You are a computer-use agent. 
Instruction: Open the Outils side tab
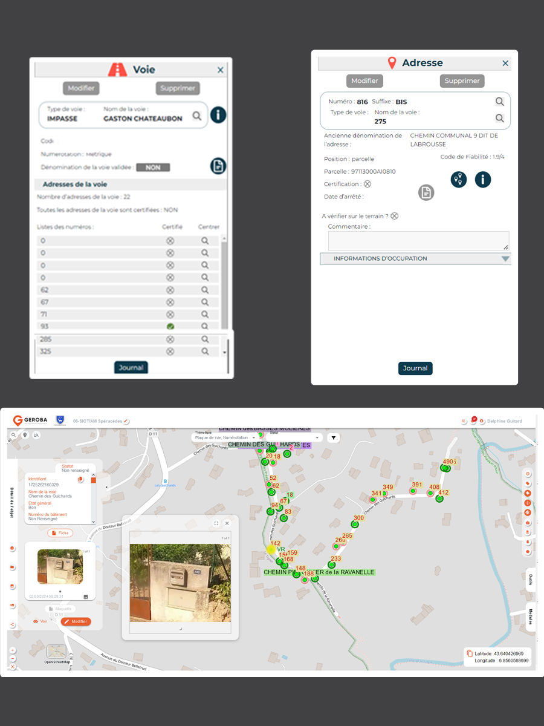(x=530, y=579)
